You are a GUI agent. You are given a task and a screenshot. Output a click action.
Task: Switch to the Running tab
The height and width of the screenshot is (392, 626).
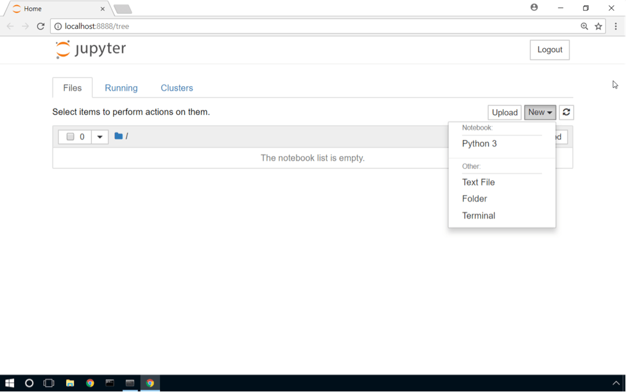[x=121, y=88]
